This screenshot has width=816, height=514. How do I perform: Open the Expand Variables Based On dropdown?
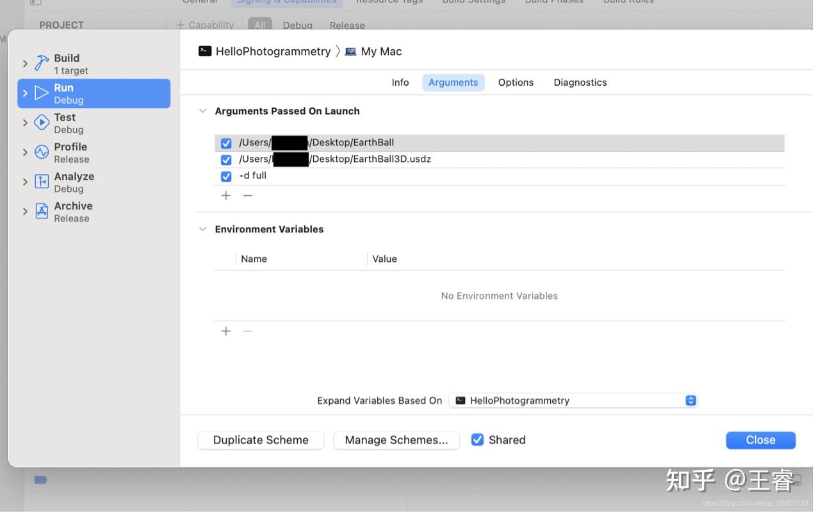pyautogui.click(x=690, y=400)
